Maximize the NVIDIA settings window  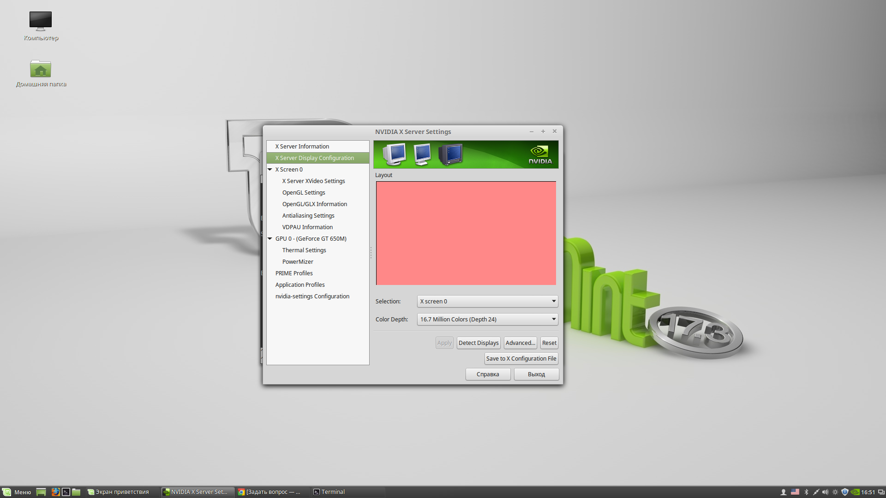point(543,131)
